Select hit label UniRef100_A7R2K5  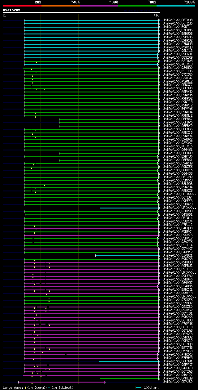[178, 355]
